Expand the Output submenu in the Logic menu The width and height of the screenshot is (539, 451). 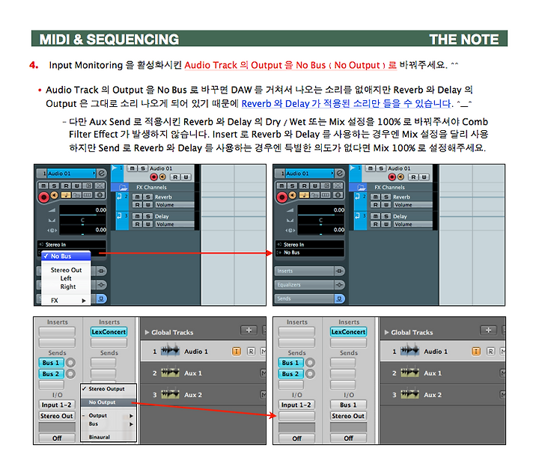[x=109, y=415]
